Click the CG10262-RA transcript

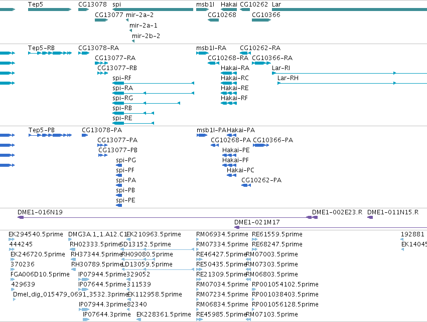[x=245, y=53]
